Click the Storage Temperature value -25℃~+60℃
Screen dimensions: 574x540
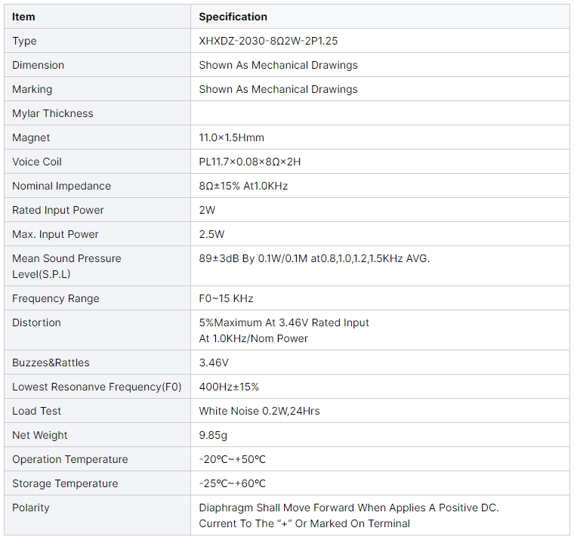point(232,483)
